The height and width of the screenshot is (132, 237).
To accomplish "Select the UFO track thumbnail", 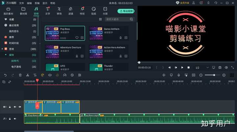I will pyautogui.click(x=52, y=67).
